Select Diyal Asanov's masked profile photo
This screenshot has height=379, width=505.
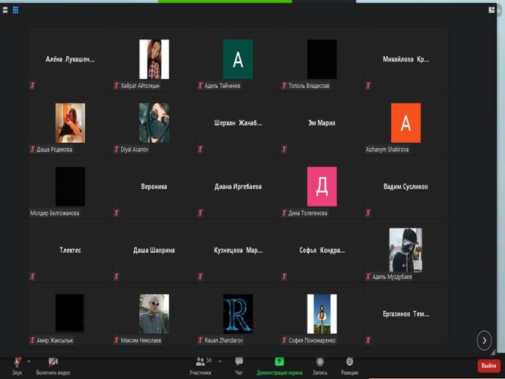154,123
